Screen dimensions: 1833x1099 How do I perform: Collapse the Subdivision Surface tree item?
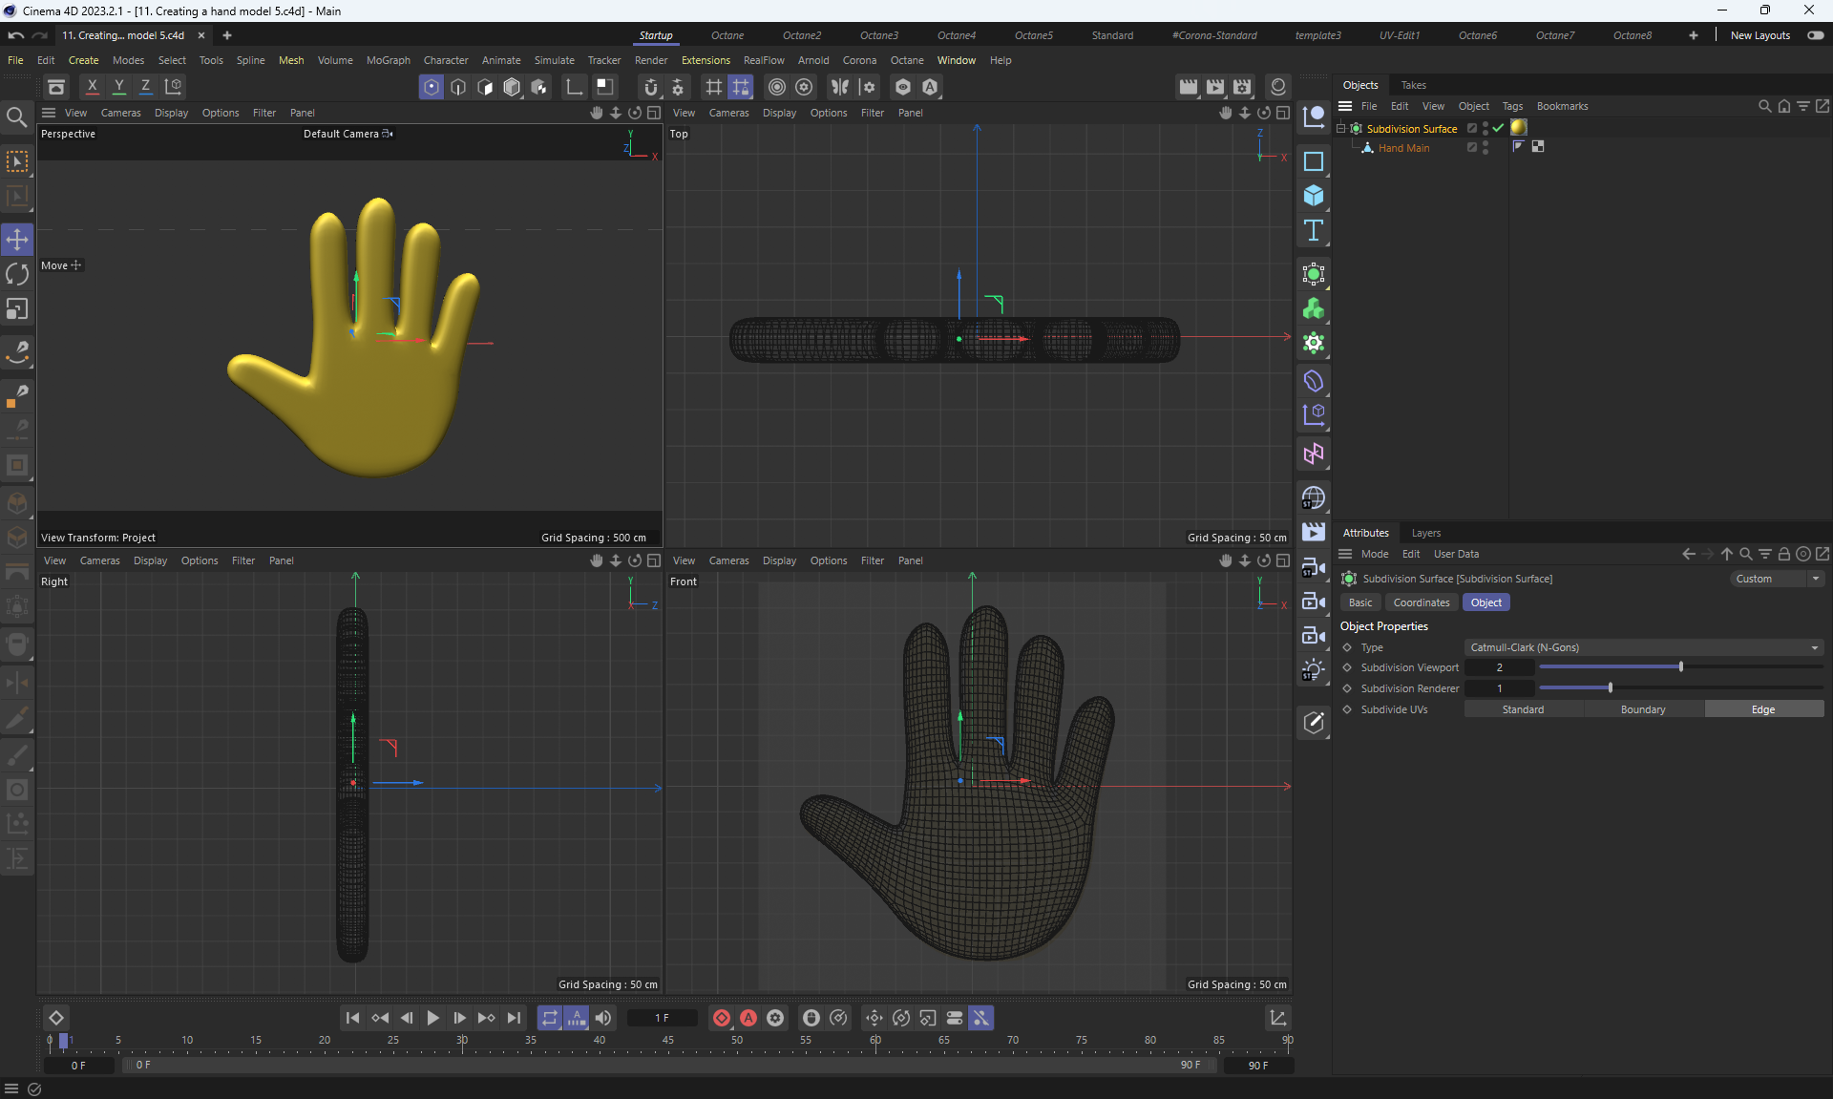[x=1340, y=128]
